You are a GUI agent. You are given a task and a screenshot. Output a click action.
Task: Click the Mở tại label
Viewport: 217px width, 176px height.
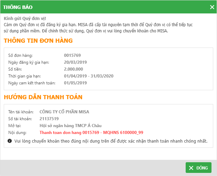15,126
